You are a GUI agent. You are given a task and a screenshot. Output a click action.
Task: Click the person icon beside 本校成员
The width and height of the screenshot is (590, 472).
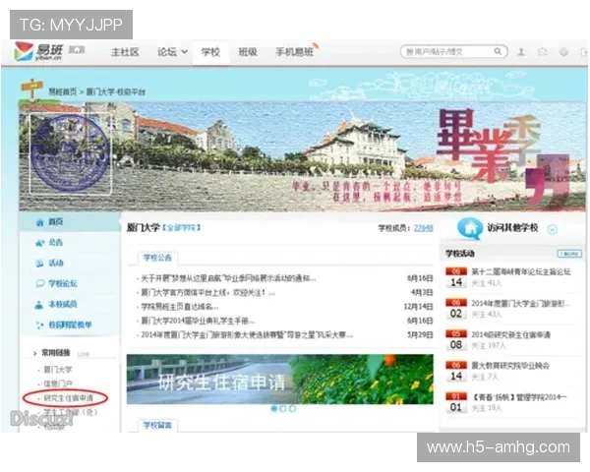point(39,304)
